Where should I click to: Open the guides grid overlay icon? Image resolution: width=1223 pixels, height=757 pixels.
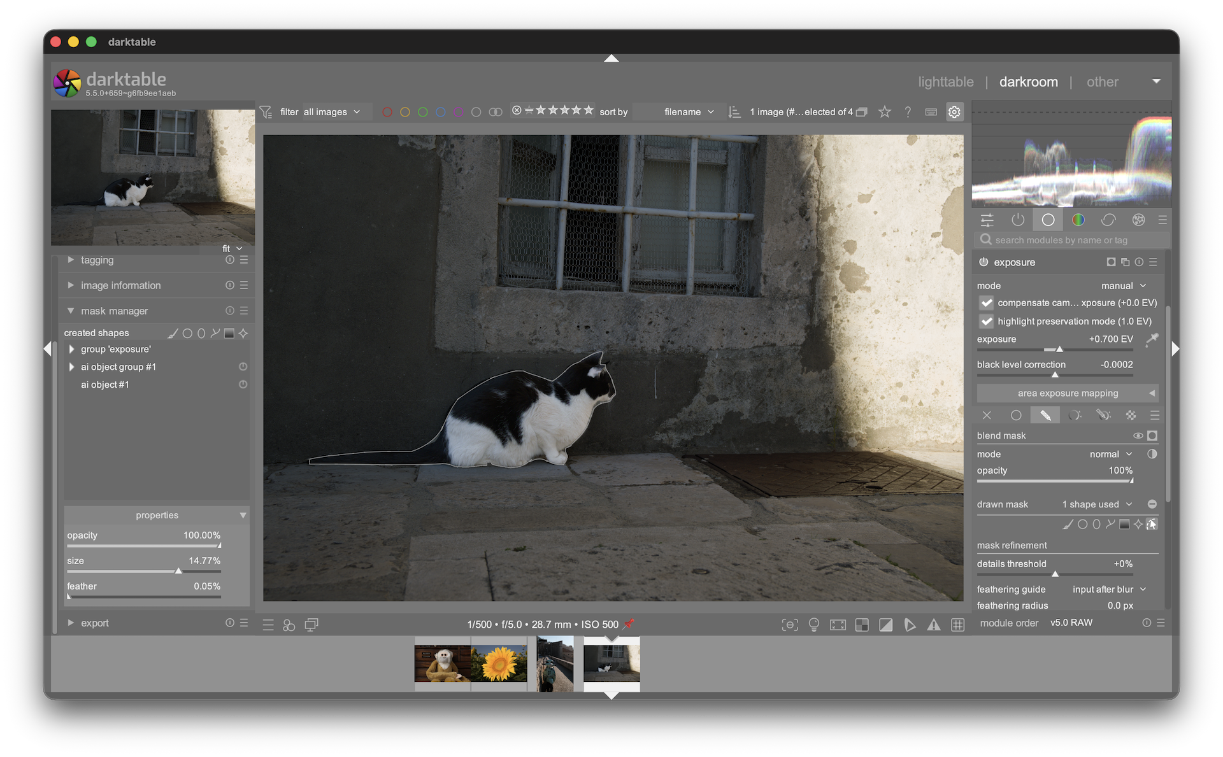tap(957, 625)
